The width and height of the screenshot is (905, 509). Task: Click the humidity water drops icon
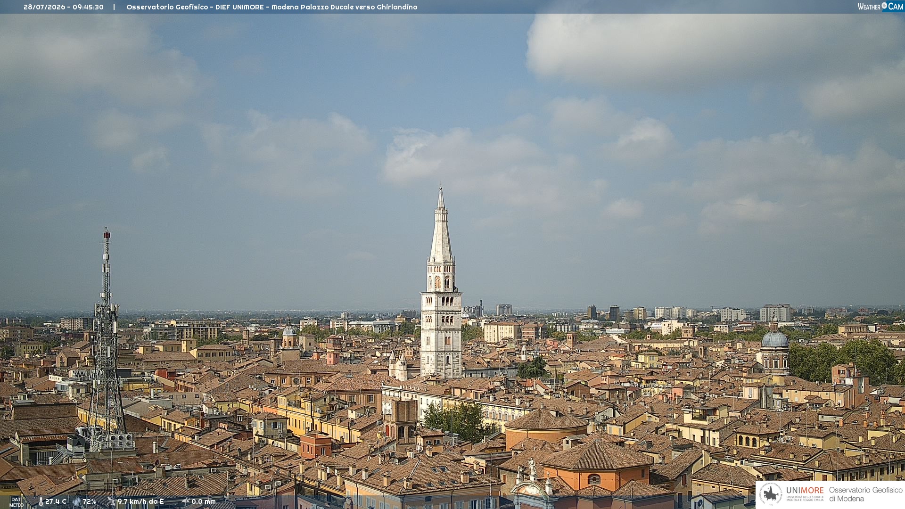77,501
